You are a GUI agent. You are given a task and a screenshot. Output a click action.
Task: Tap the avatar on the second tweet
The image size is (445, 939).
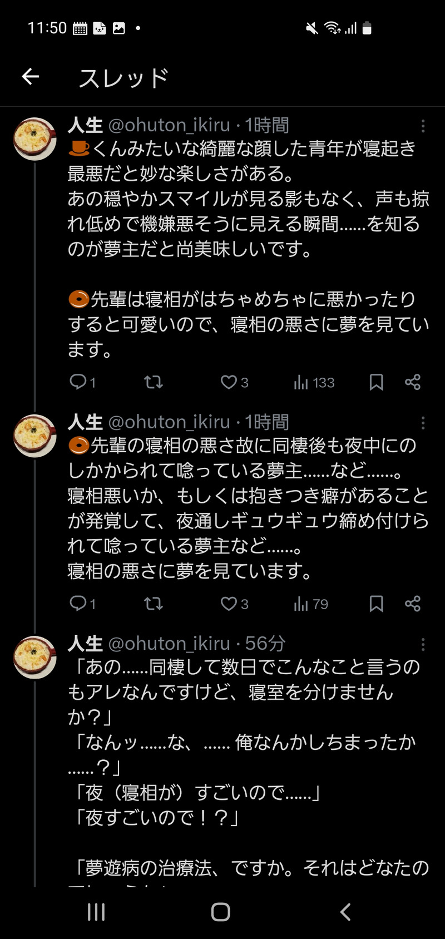(35, 436)
